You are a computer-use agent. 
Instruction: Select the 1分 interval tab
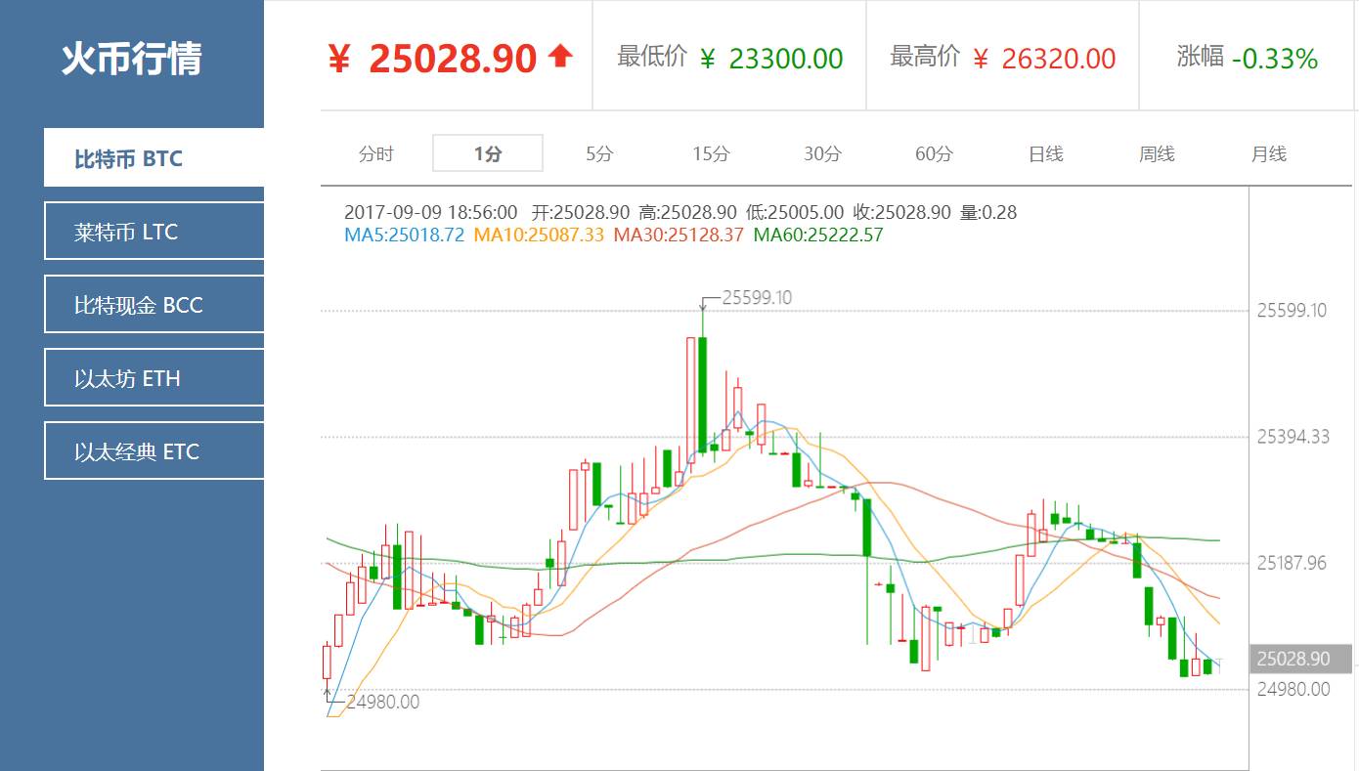[488, 153]
